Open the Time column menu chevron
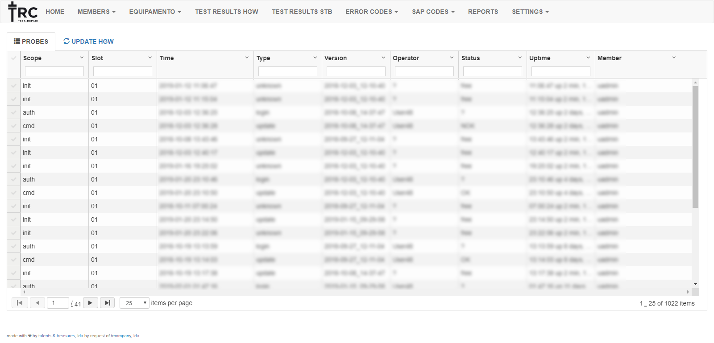This screenshot has height=343, width=714. [x=247, y=58]
